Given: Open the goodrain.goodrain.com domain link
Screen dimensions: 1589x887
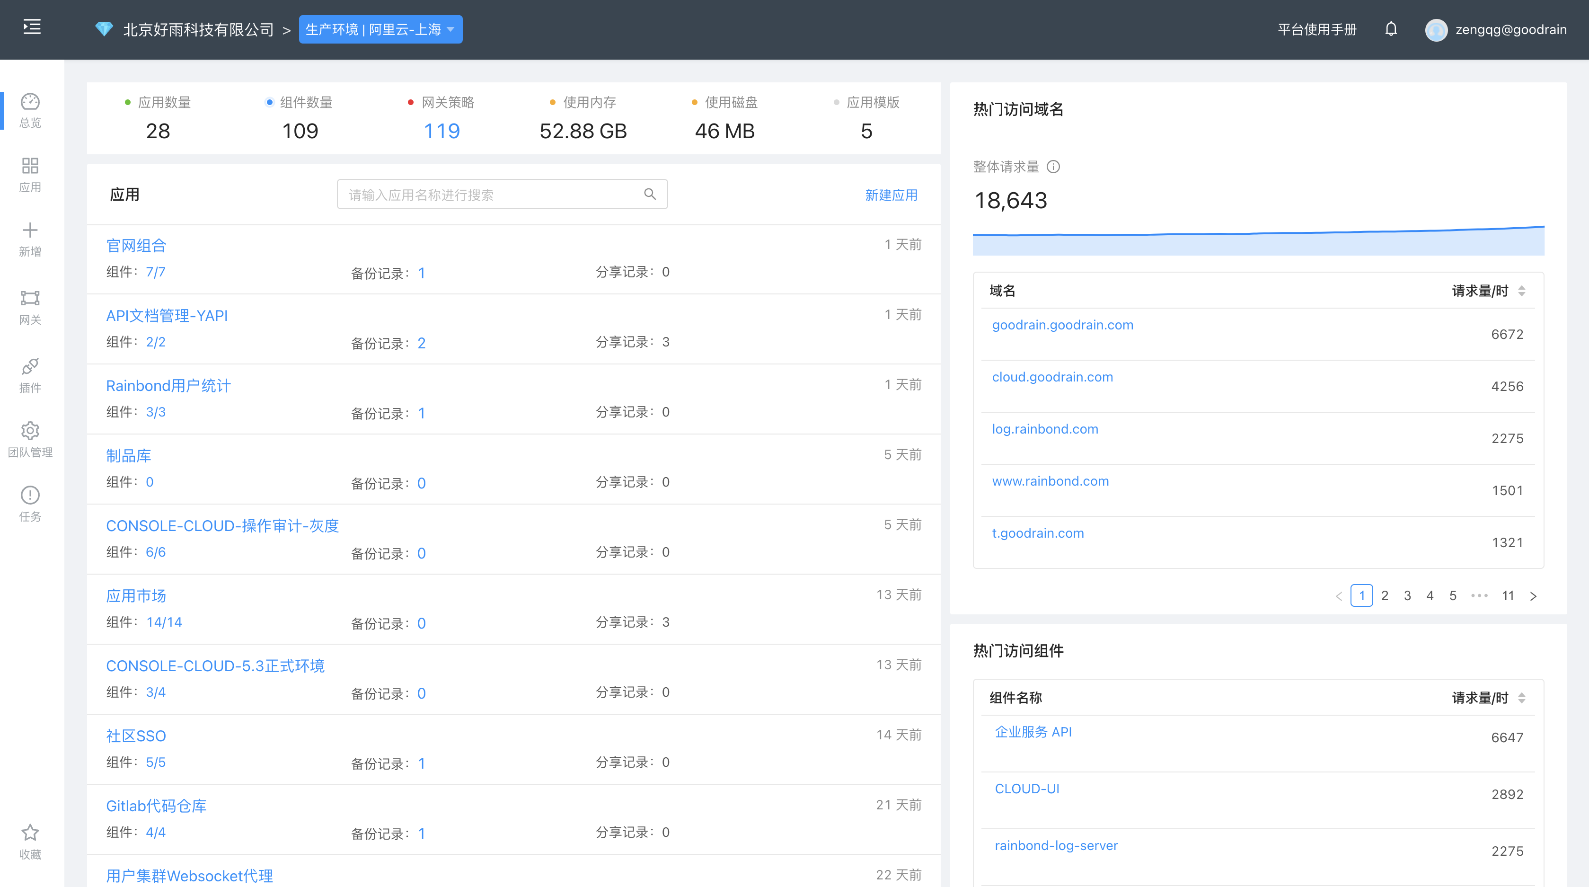Looking at the screenshot, I should 1063,325.
